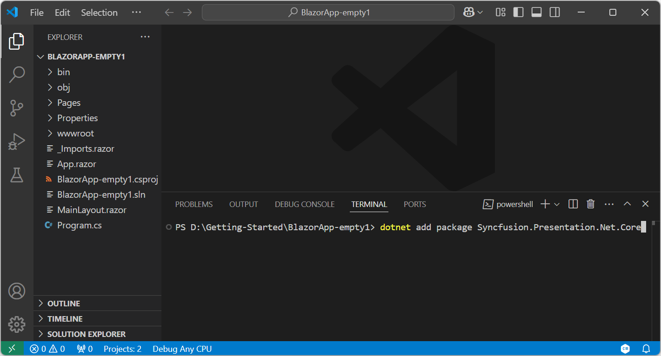Collapse the BLAZORAPP-EMPTY1 root folder
The image size is (661, 356).
point(98,57)
